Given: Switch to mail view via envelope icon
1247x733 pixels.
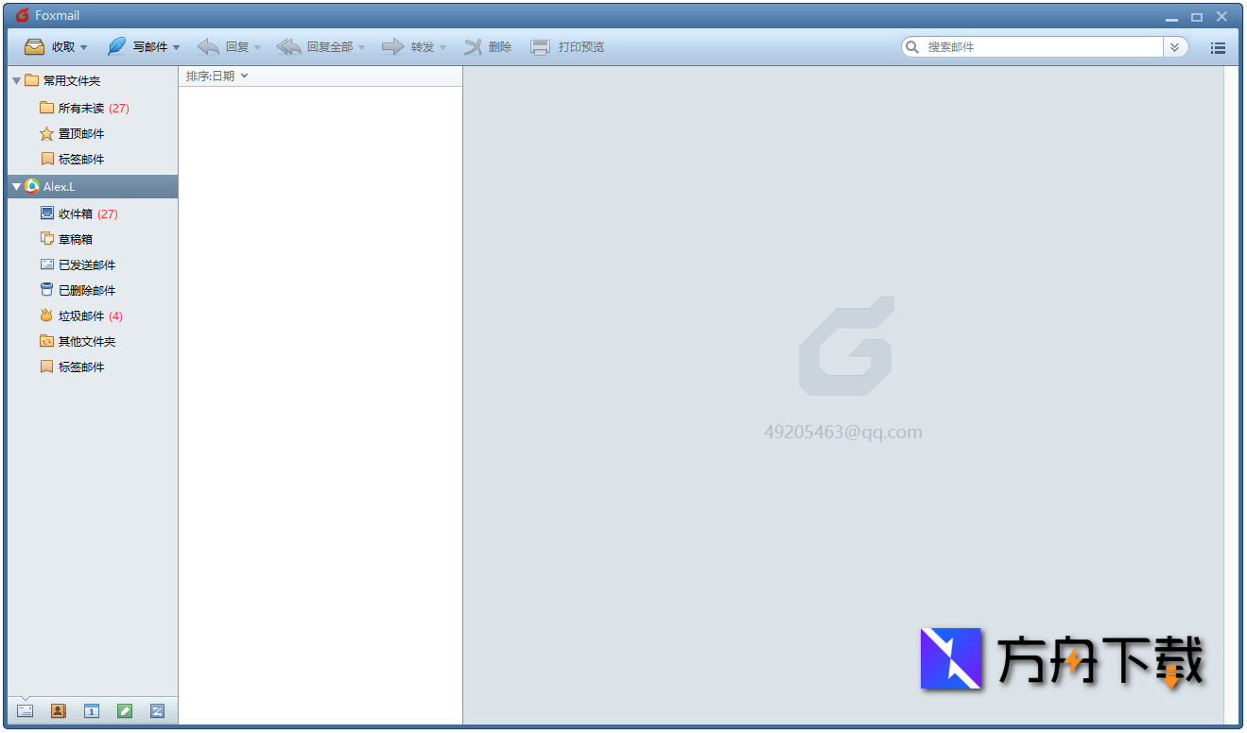Looking at the screenshot, I should click(25, 710).
